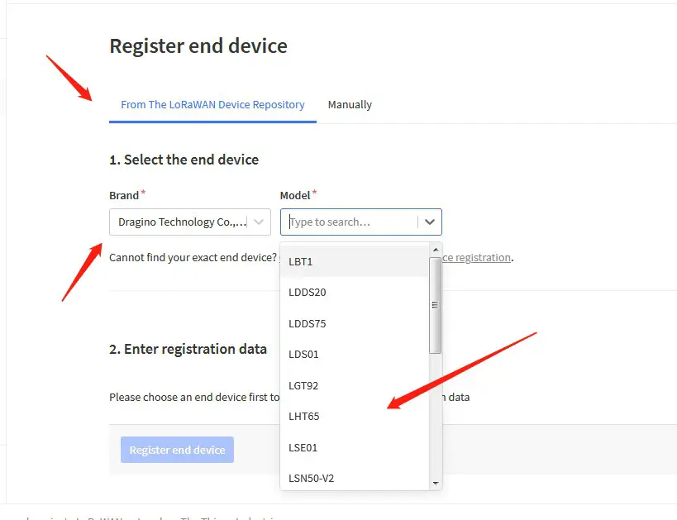The height and width of the screenshot is (520, 677).
Task: Click the scroll-down arrow on the model list
Action: point(436,484)
